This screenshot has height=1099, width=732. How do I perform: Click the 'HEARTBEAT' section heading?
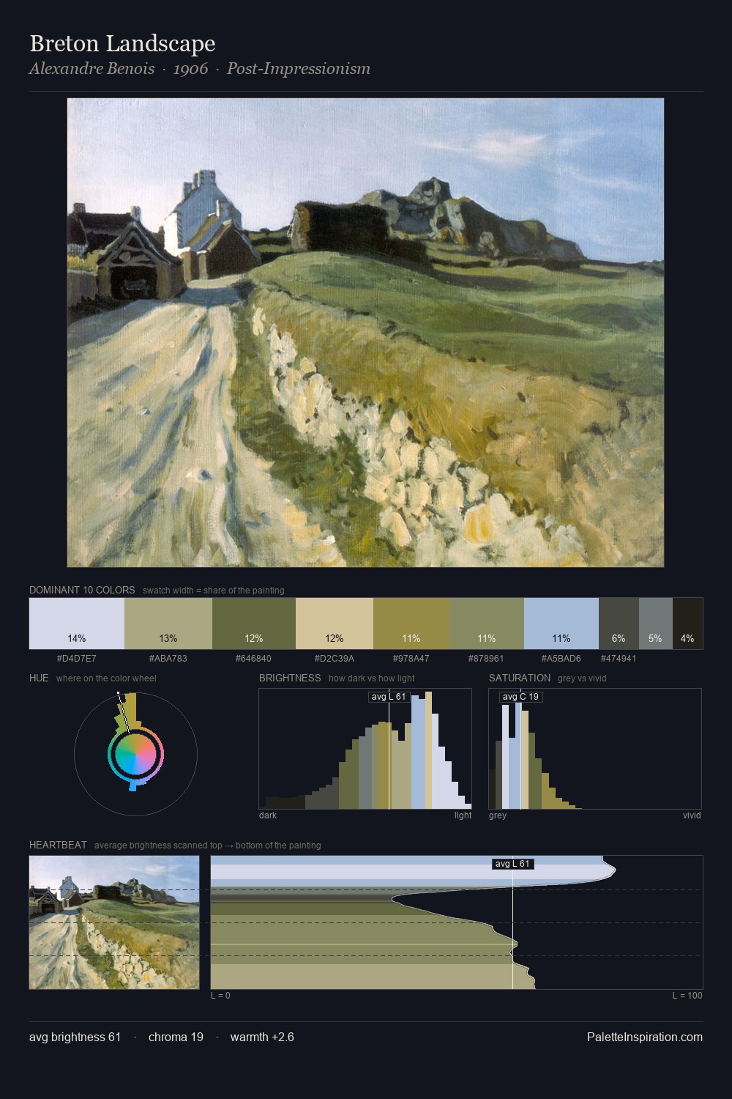[x=58, y=845]
